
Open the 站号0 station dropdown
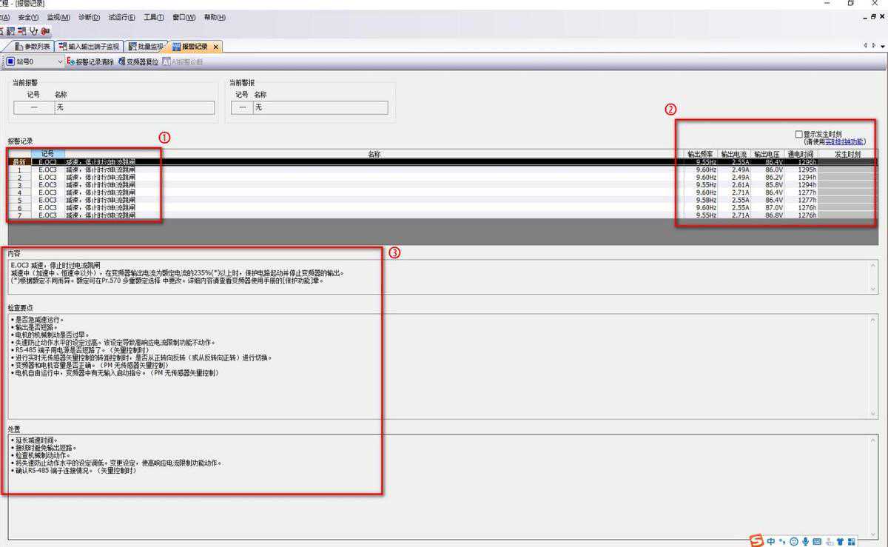click(x=60, y=62)
